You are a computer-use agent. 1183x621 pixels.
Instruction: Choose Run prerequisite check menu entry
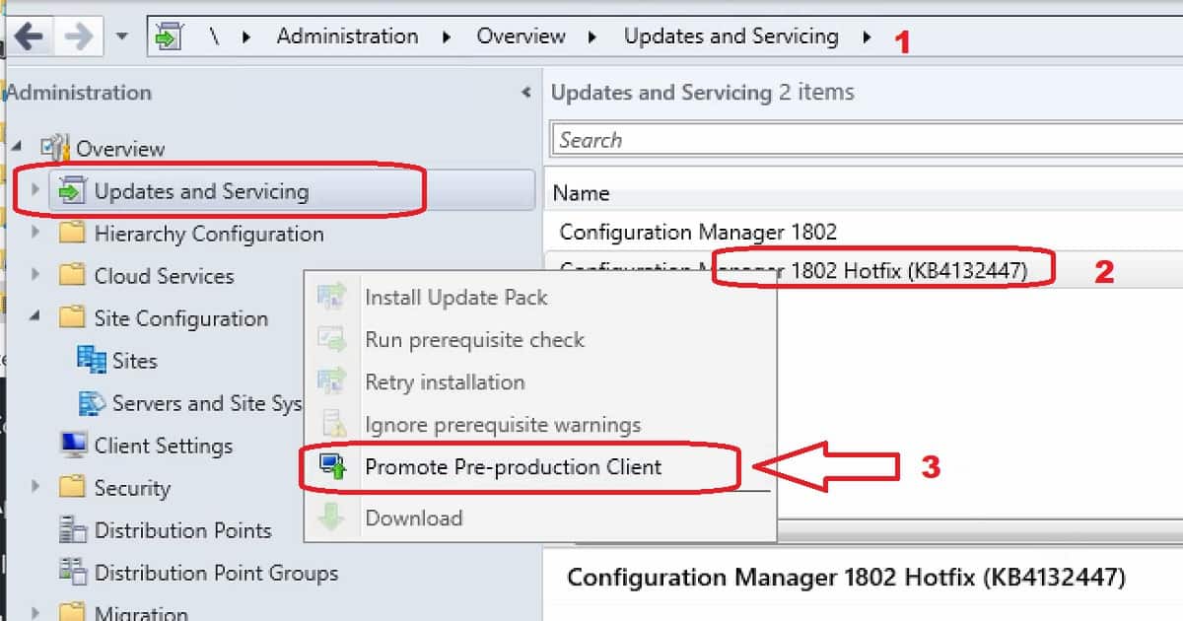(475, 339)
